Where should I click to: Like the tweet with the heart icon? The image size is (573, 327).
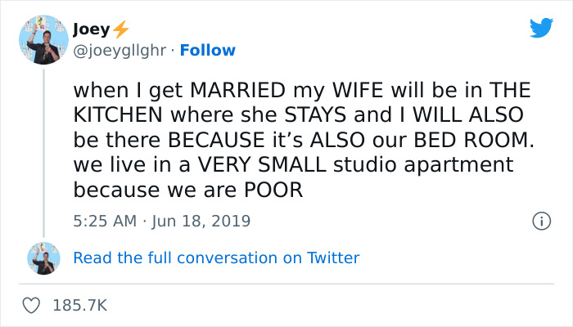click(32, 305)
